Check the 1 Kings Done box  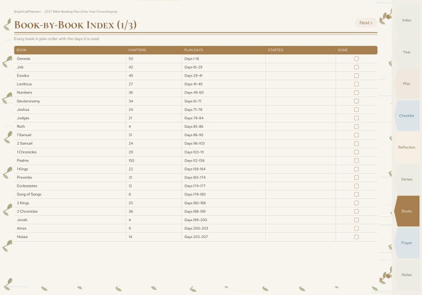tap(356, 169)
